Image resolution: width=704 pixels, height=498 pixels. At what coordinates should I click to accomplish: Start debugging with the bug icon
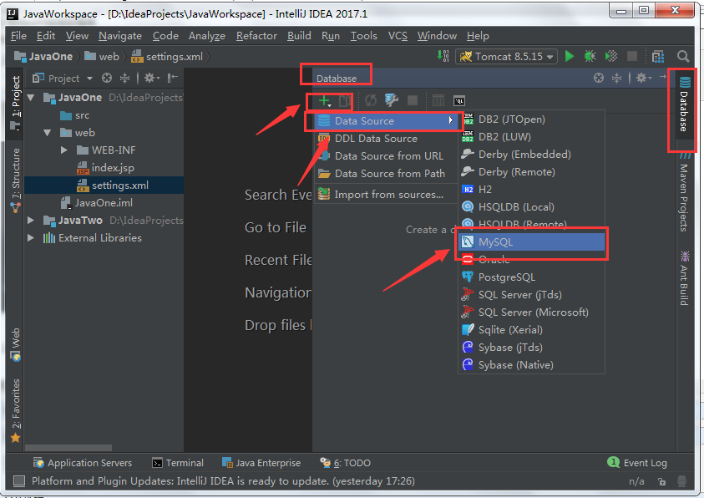point(590,56)
